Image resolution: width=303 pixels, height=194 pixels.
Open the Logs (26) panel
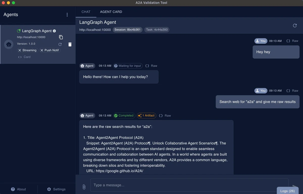pyautogui.click(x=287, y=191)
